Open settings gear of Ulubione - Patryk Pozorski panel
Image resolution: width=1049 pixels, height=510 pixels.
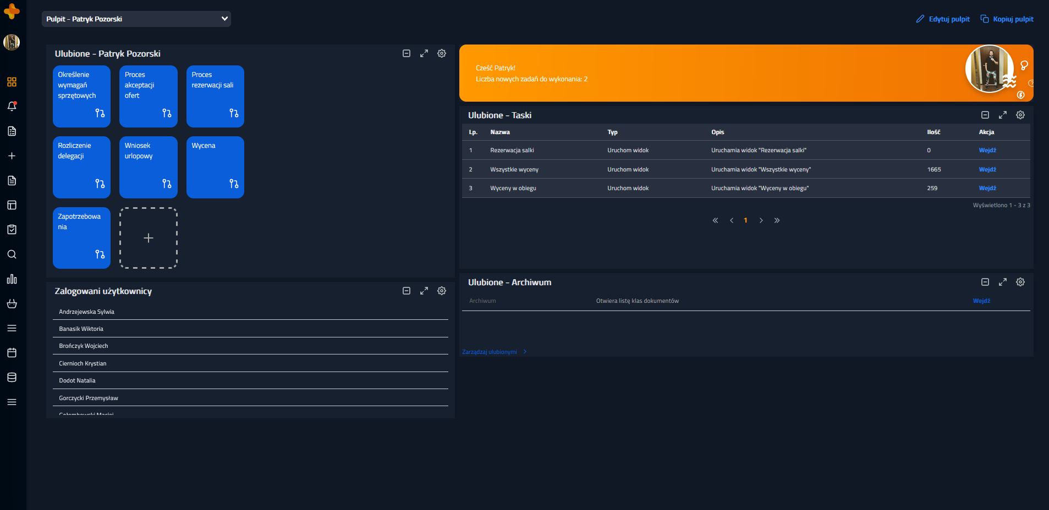pos(442,53)
